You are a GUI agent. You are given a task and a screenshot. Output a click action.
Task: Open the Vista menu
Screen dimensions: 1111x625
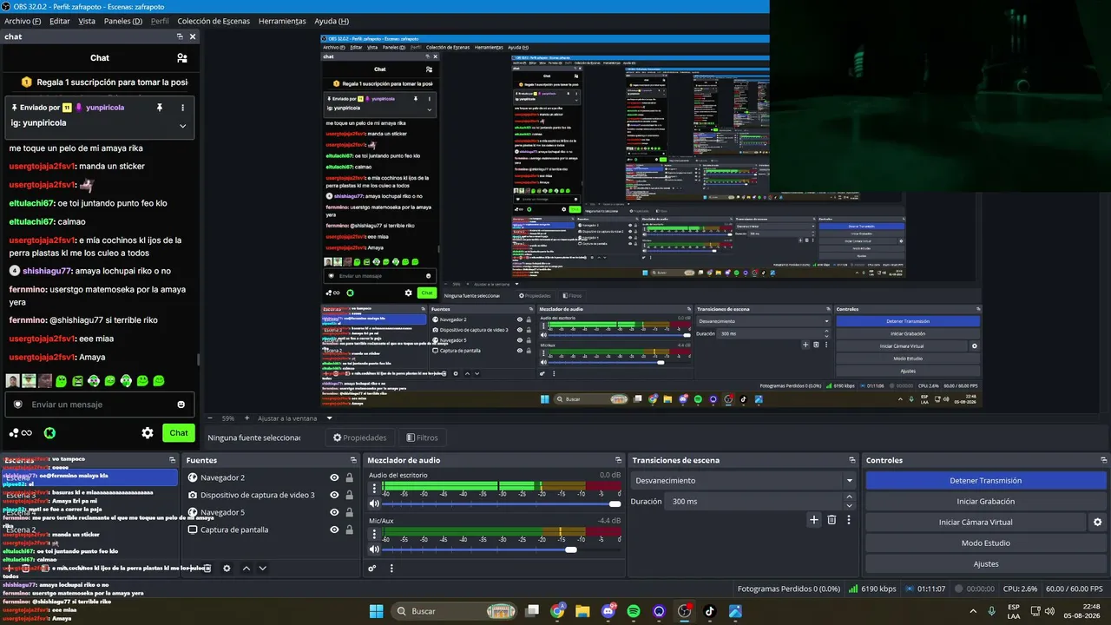coord(87,21)
